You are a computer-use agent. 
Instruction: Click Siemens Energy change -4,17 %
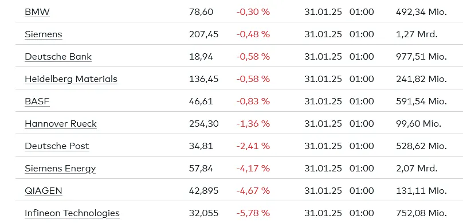coord(253,169)
